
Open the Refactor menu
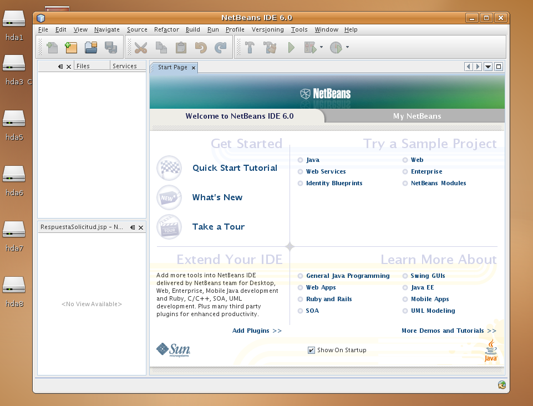coord(166,29)
